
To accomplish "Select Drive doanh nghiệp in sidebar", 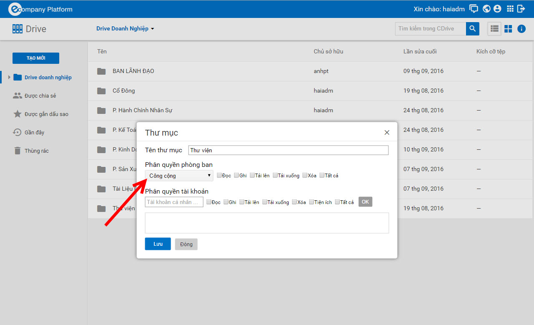I will pos(48,77).
